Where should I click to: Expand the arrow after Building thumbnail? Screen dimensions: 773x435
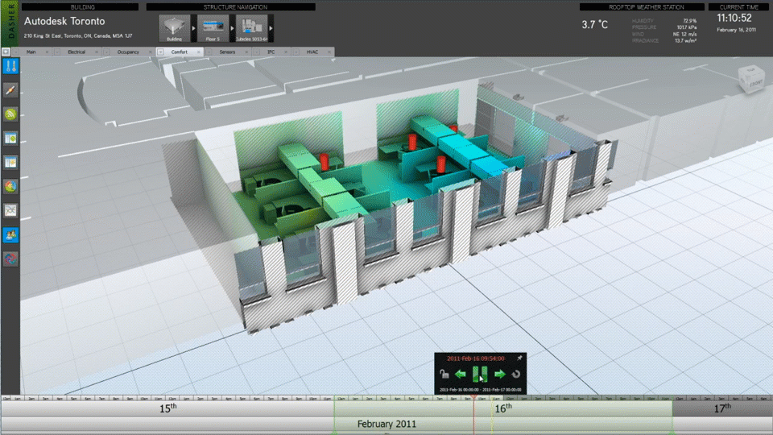point(192,28)
